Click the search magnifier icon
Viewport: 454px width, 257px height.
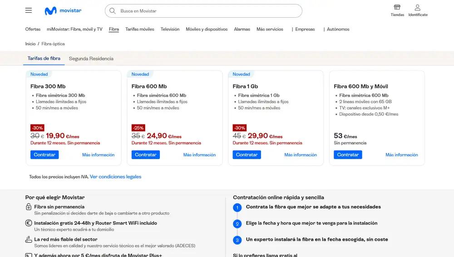(x=112, y=11)
